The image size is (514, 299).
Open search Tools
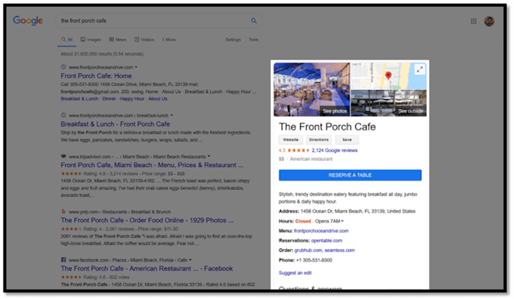(x=254, y=40)
